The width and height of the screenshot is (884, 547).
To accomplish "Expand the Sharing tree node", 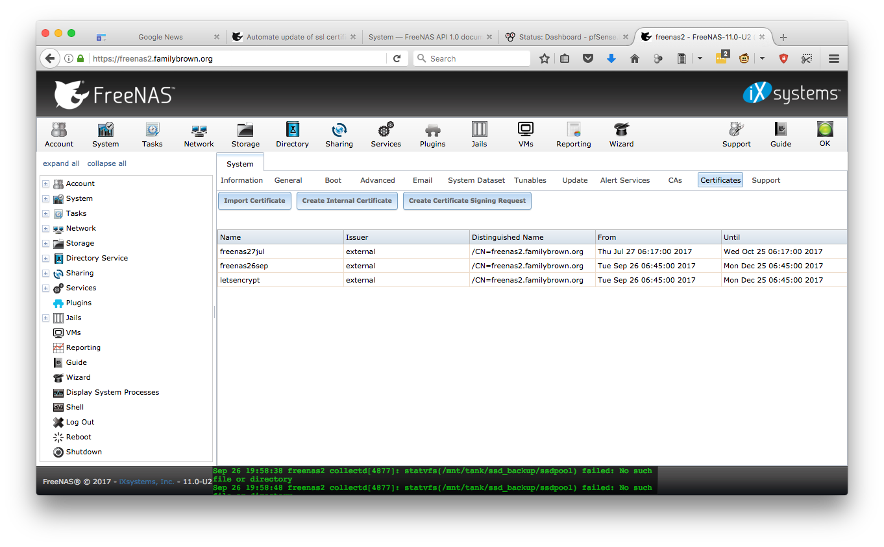I will (x=46, y=273).
